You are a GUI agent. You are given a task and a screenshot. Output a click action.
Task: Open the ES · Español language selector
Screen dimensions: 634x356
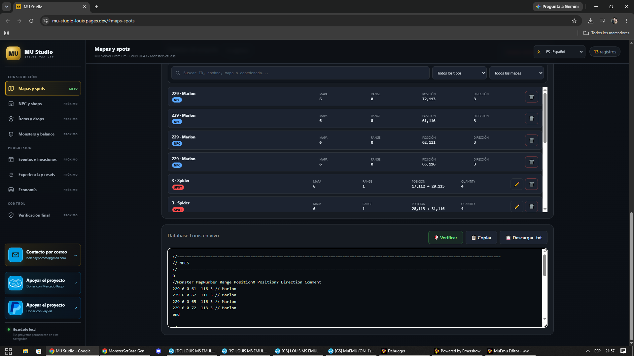point(559,52)
